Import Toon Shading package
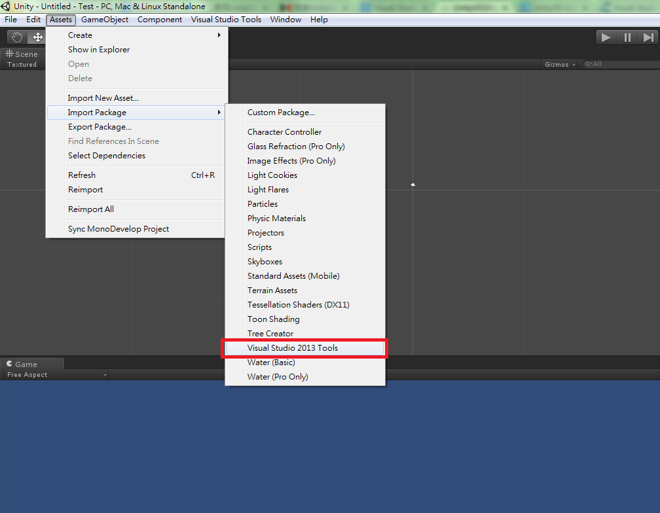Viewport: 660px width, 513px height. coord(305,319)
